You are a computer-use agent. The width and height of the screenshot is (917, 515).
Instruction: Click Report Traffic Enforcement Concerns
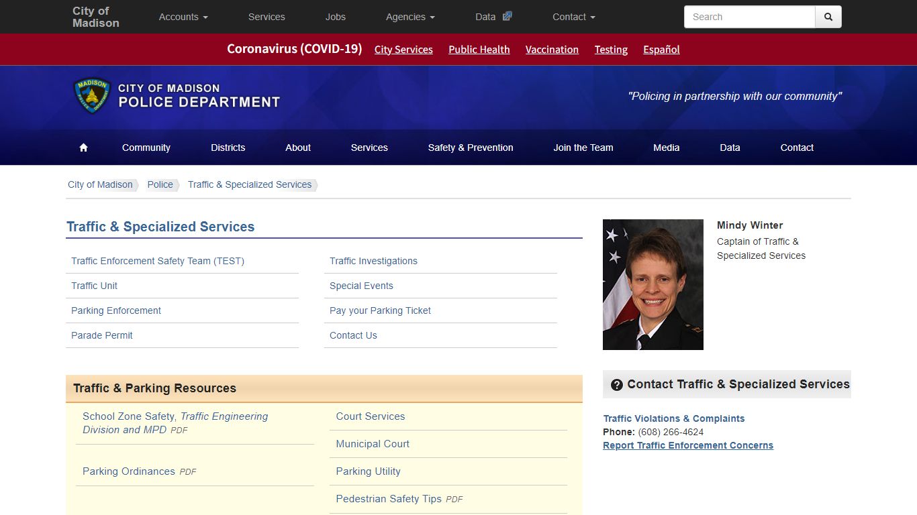coord(688,445)
